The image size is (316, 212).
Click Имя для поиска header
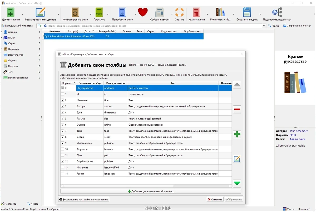tap(116, 83)
